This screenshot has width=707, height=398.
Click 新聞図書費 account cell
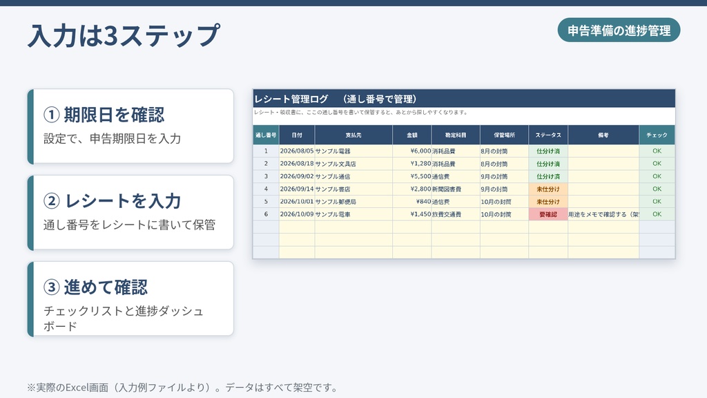[456, 189]
